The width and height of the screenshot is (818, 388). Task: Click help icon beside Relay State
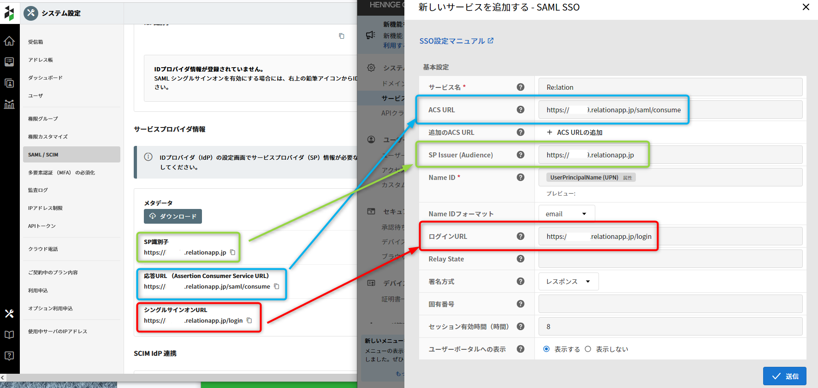[x=521, y=259]
